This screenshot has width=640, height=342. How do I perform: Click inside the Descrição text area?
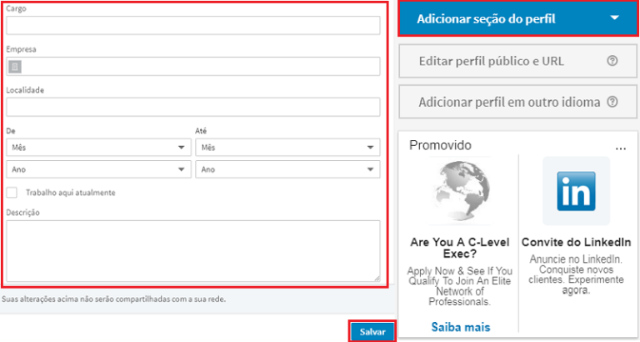(x=192, y=251)
